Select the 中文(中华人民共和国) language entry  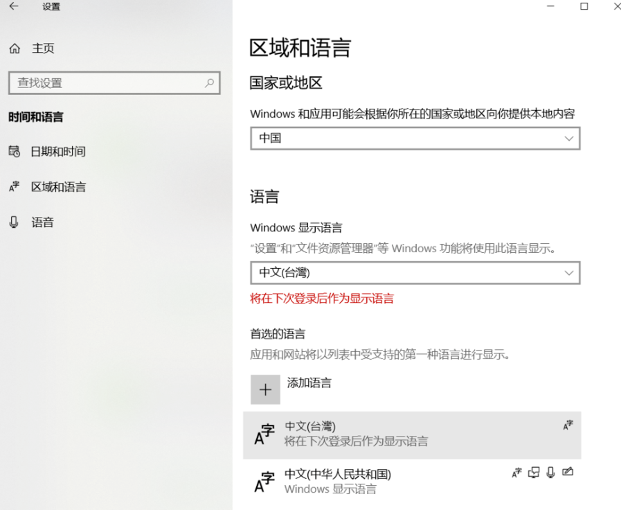click(x=412, y=482)
